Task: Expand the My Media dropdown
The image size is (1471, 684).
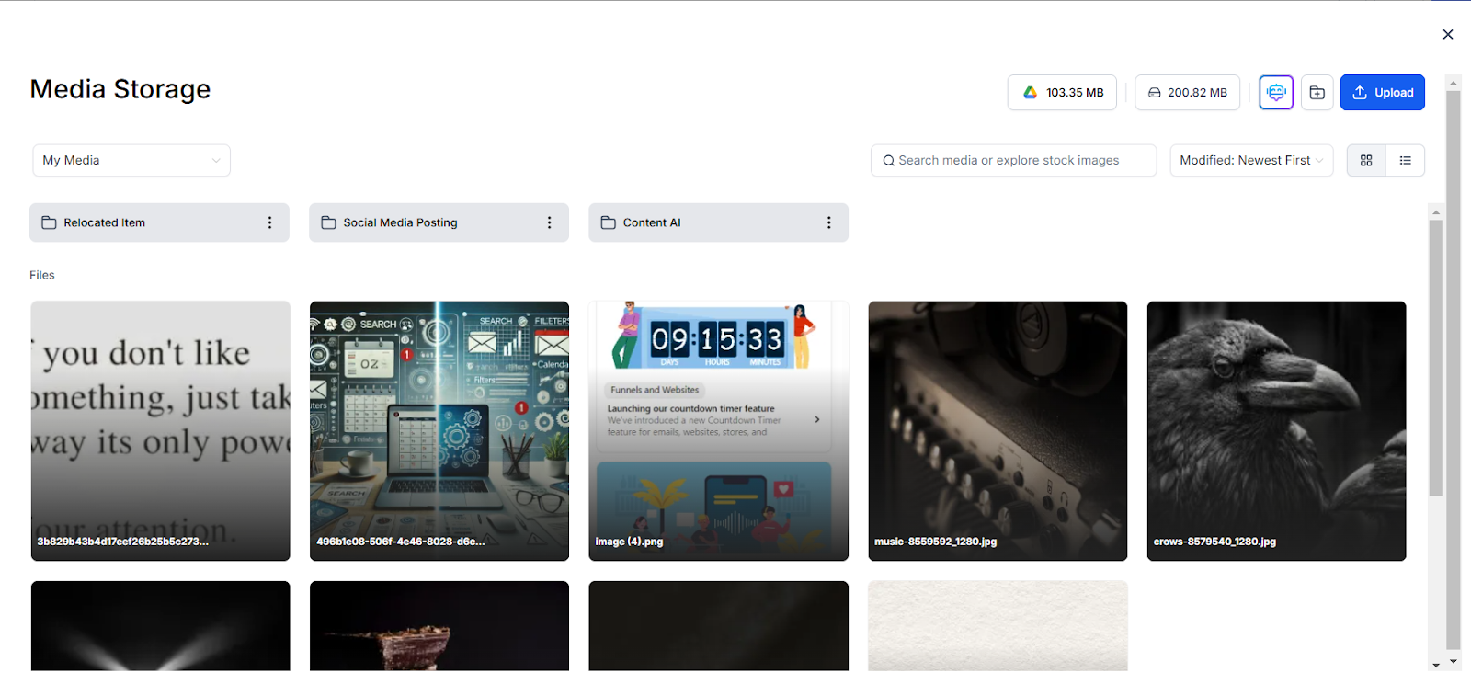Action: [x=131, y=160]
